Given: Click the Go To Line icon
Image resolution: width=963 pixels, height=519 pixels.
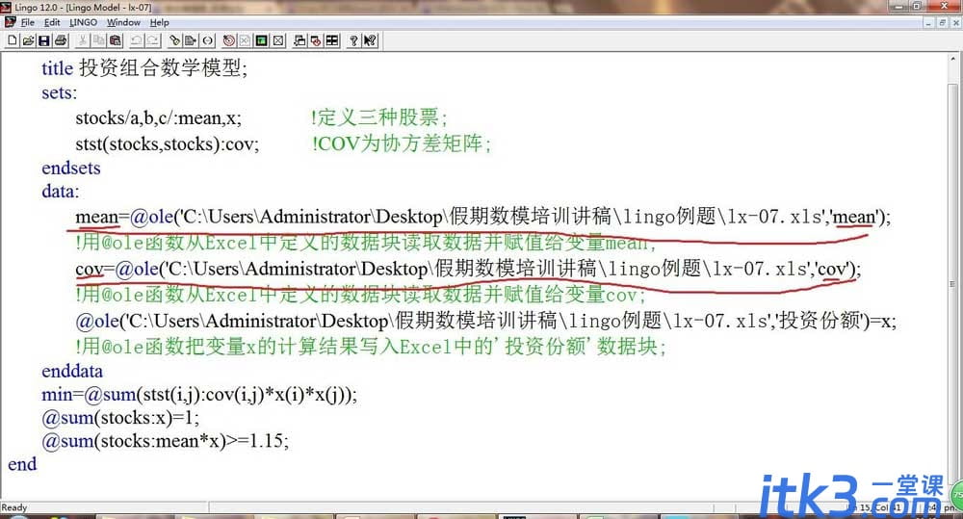Looking at the screenshot, I should pos(191,40).
